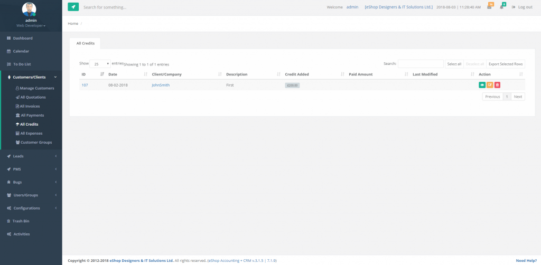Open Dashboard from the sidebar
Screen dimensions: 541x265
(x=22, y=38)
